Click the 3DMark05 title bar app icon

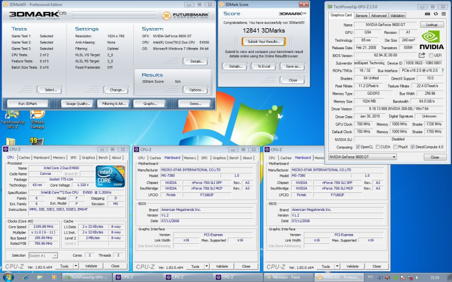point(5,5)
